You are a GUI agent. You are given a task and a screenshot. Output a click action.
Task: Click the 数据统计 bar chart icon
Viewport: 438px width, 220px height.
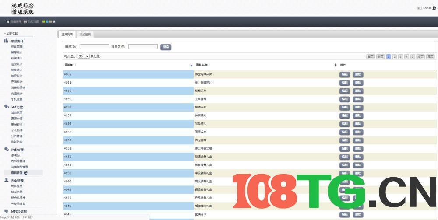[x=7, y=41]
